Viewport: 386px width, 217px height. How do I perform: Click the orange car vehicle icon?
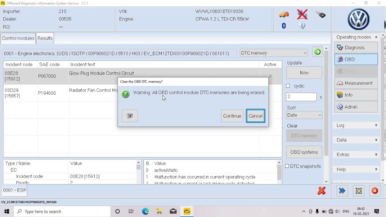pyautogui.click(x=284, y=14)
